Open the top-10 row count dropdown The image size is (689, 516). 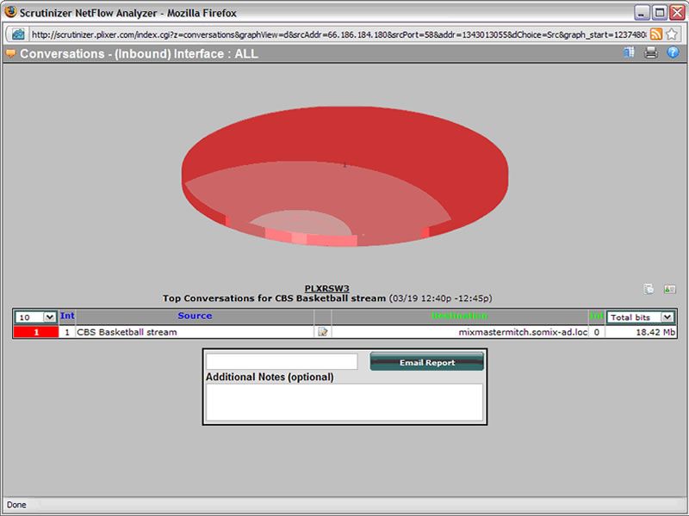point(35,316)
